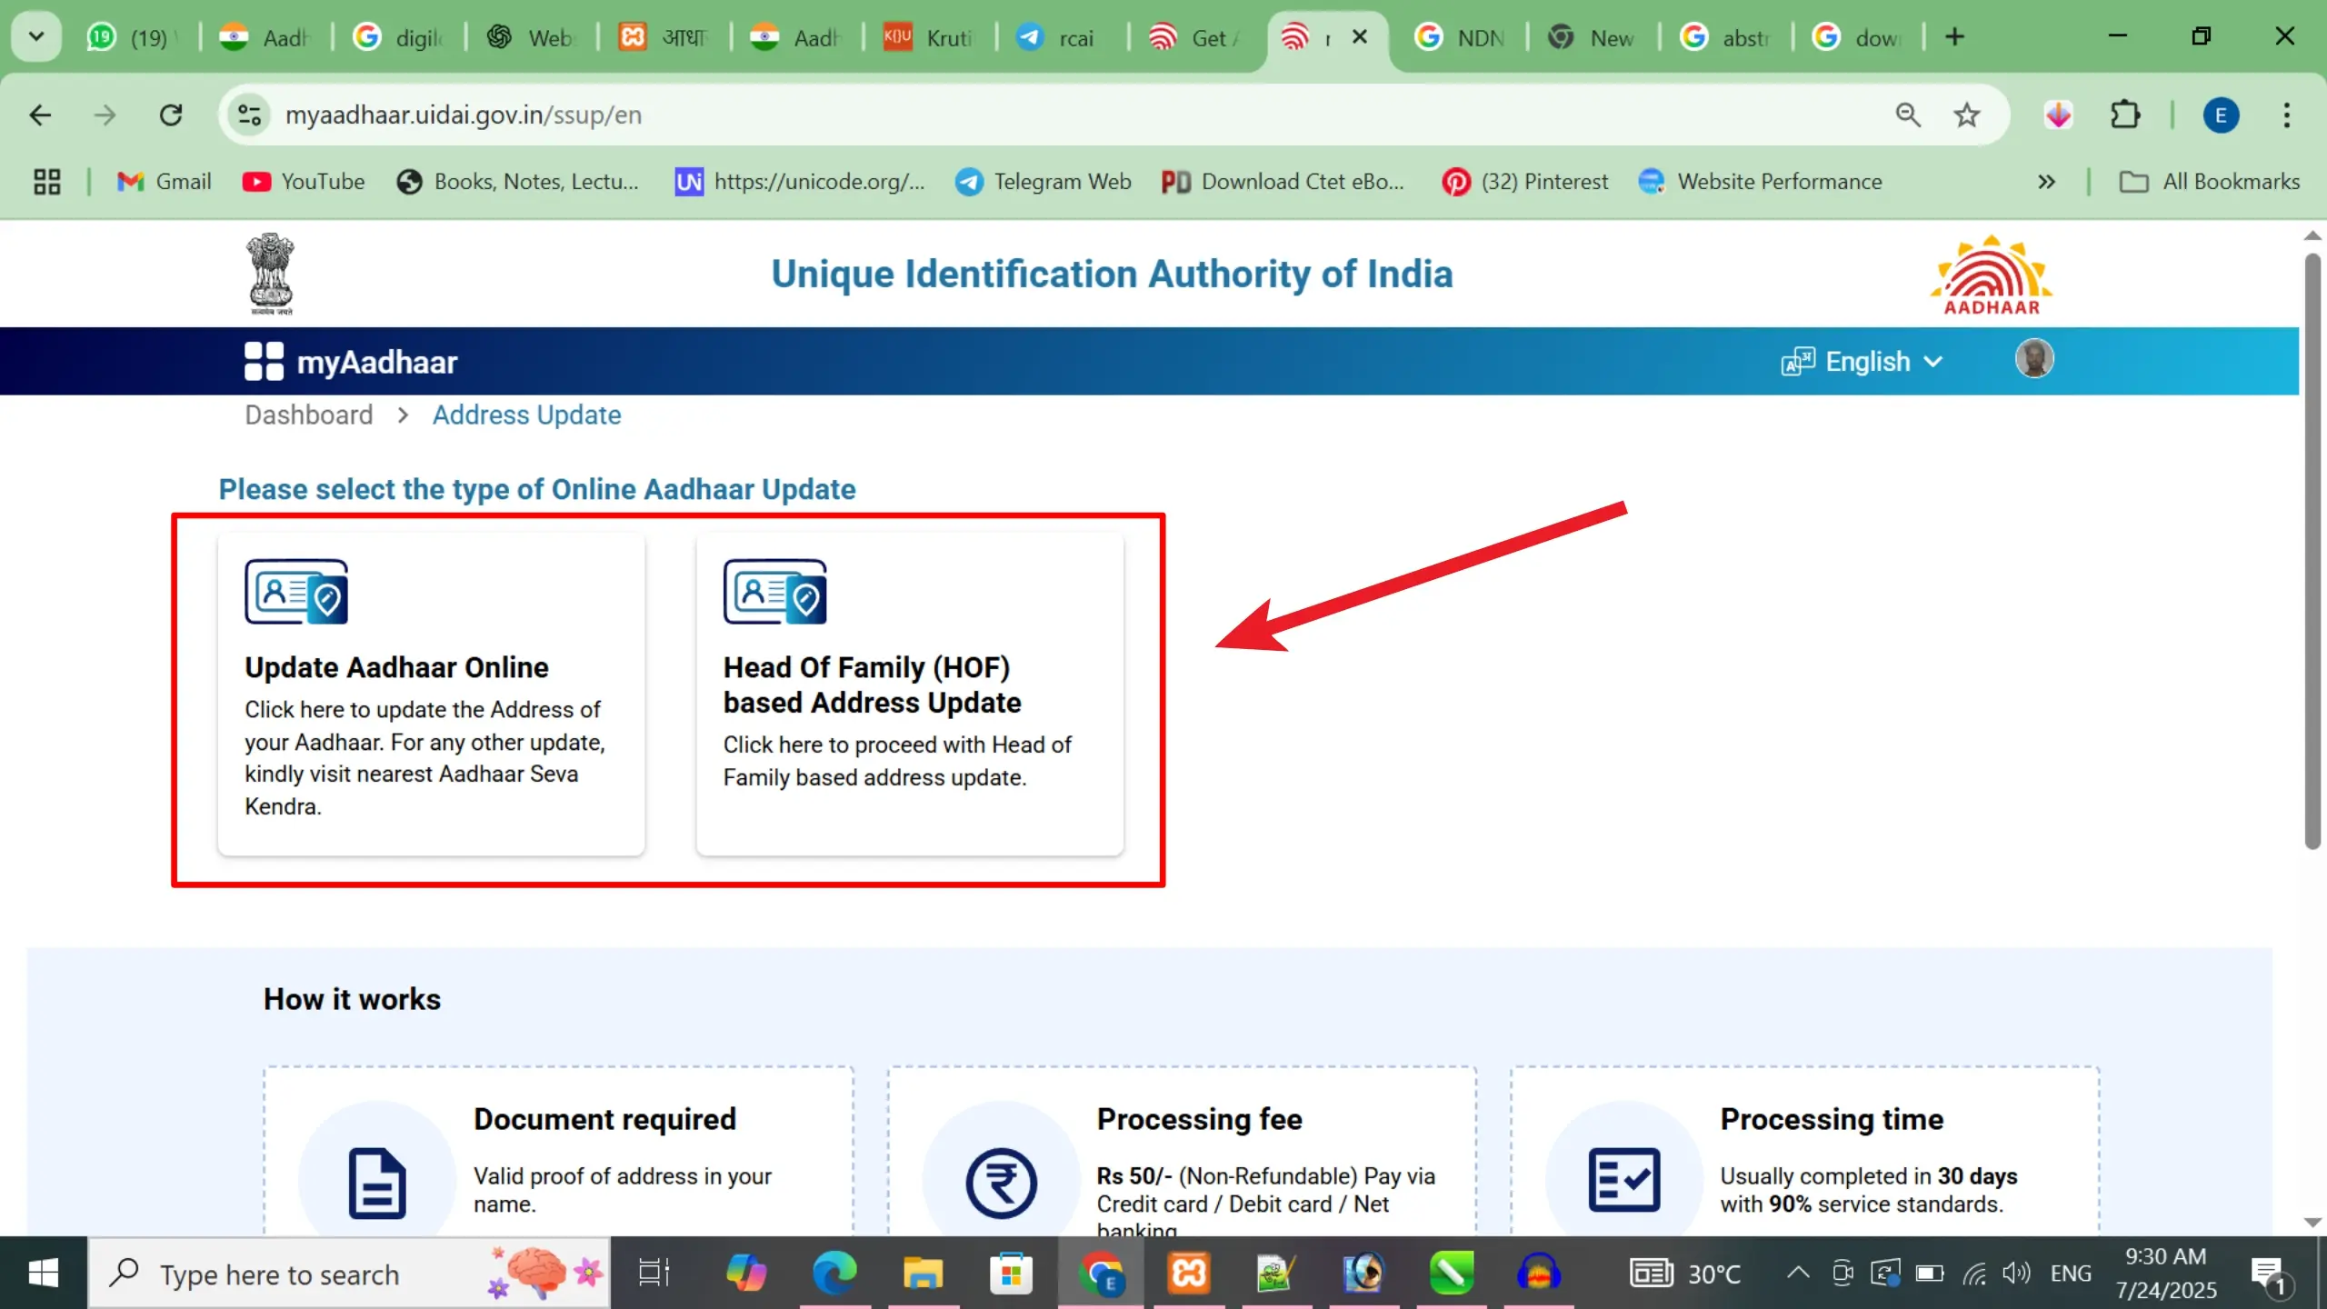Click the ENG language indicator in tray
Screen dimensions: 2327x1309
[2070, 1274]
